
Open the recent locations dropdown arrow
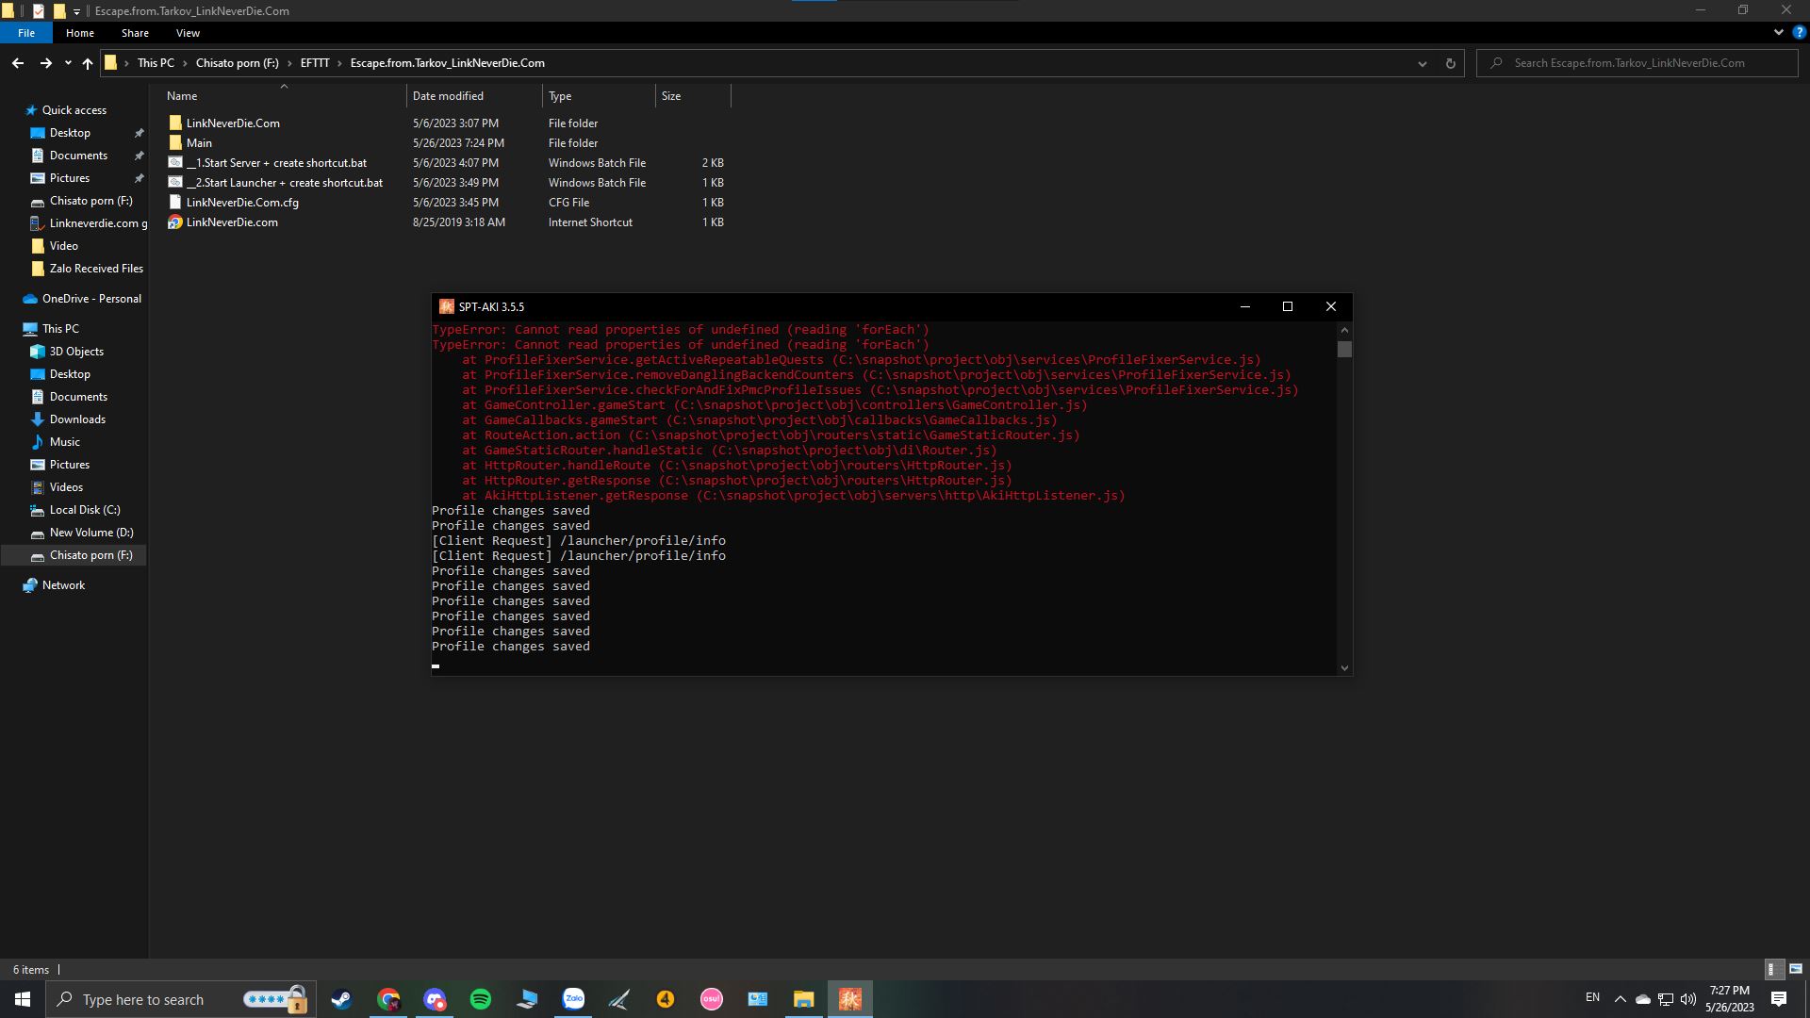tap(68, 63)
